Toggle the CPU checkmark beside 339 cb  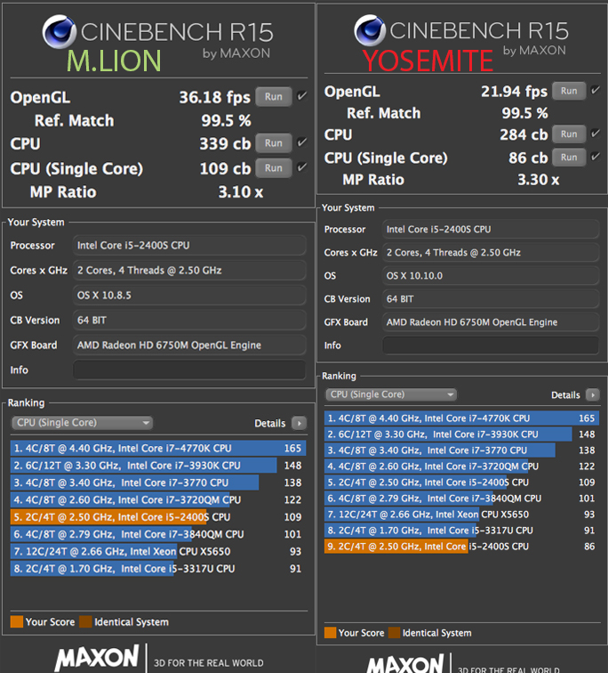click(302, 142)
